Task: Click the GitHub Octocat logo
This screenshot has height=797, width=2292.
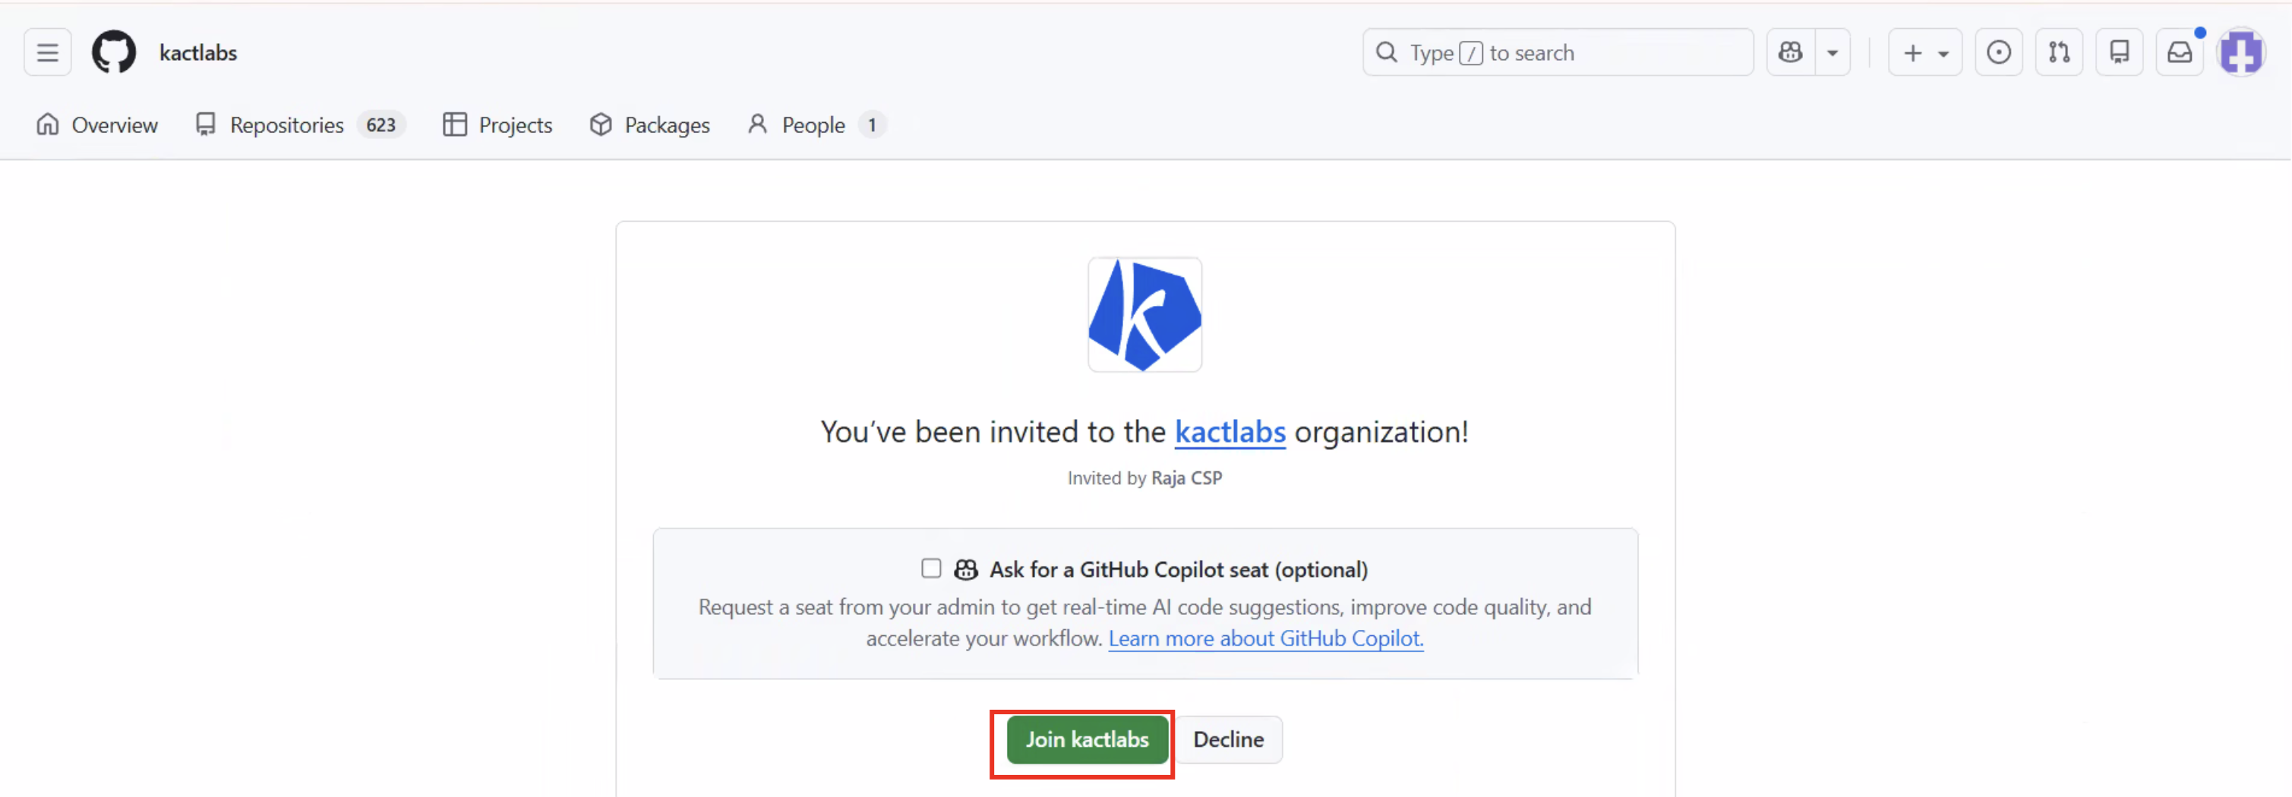Action: coord(114,52)
